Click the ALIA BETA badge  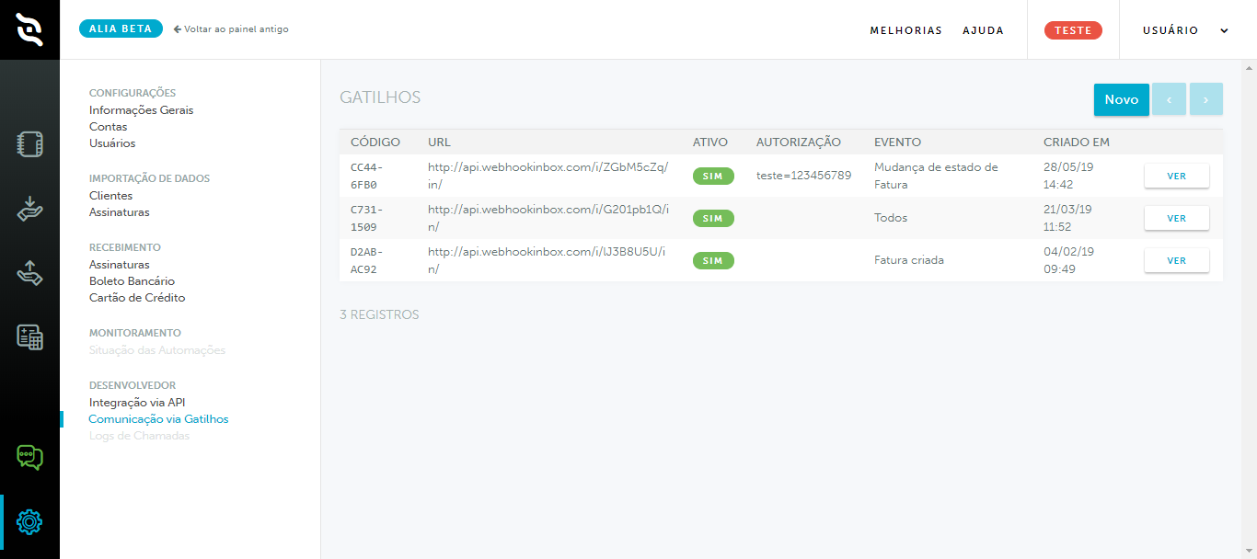[x=121, y=29]
